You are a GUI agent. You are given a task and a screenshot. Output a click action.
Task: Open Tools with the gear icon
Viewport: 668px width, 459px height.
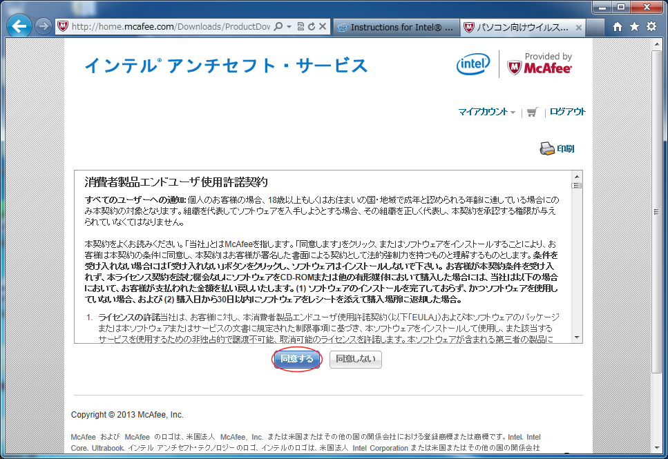[651, 27]
